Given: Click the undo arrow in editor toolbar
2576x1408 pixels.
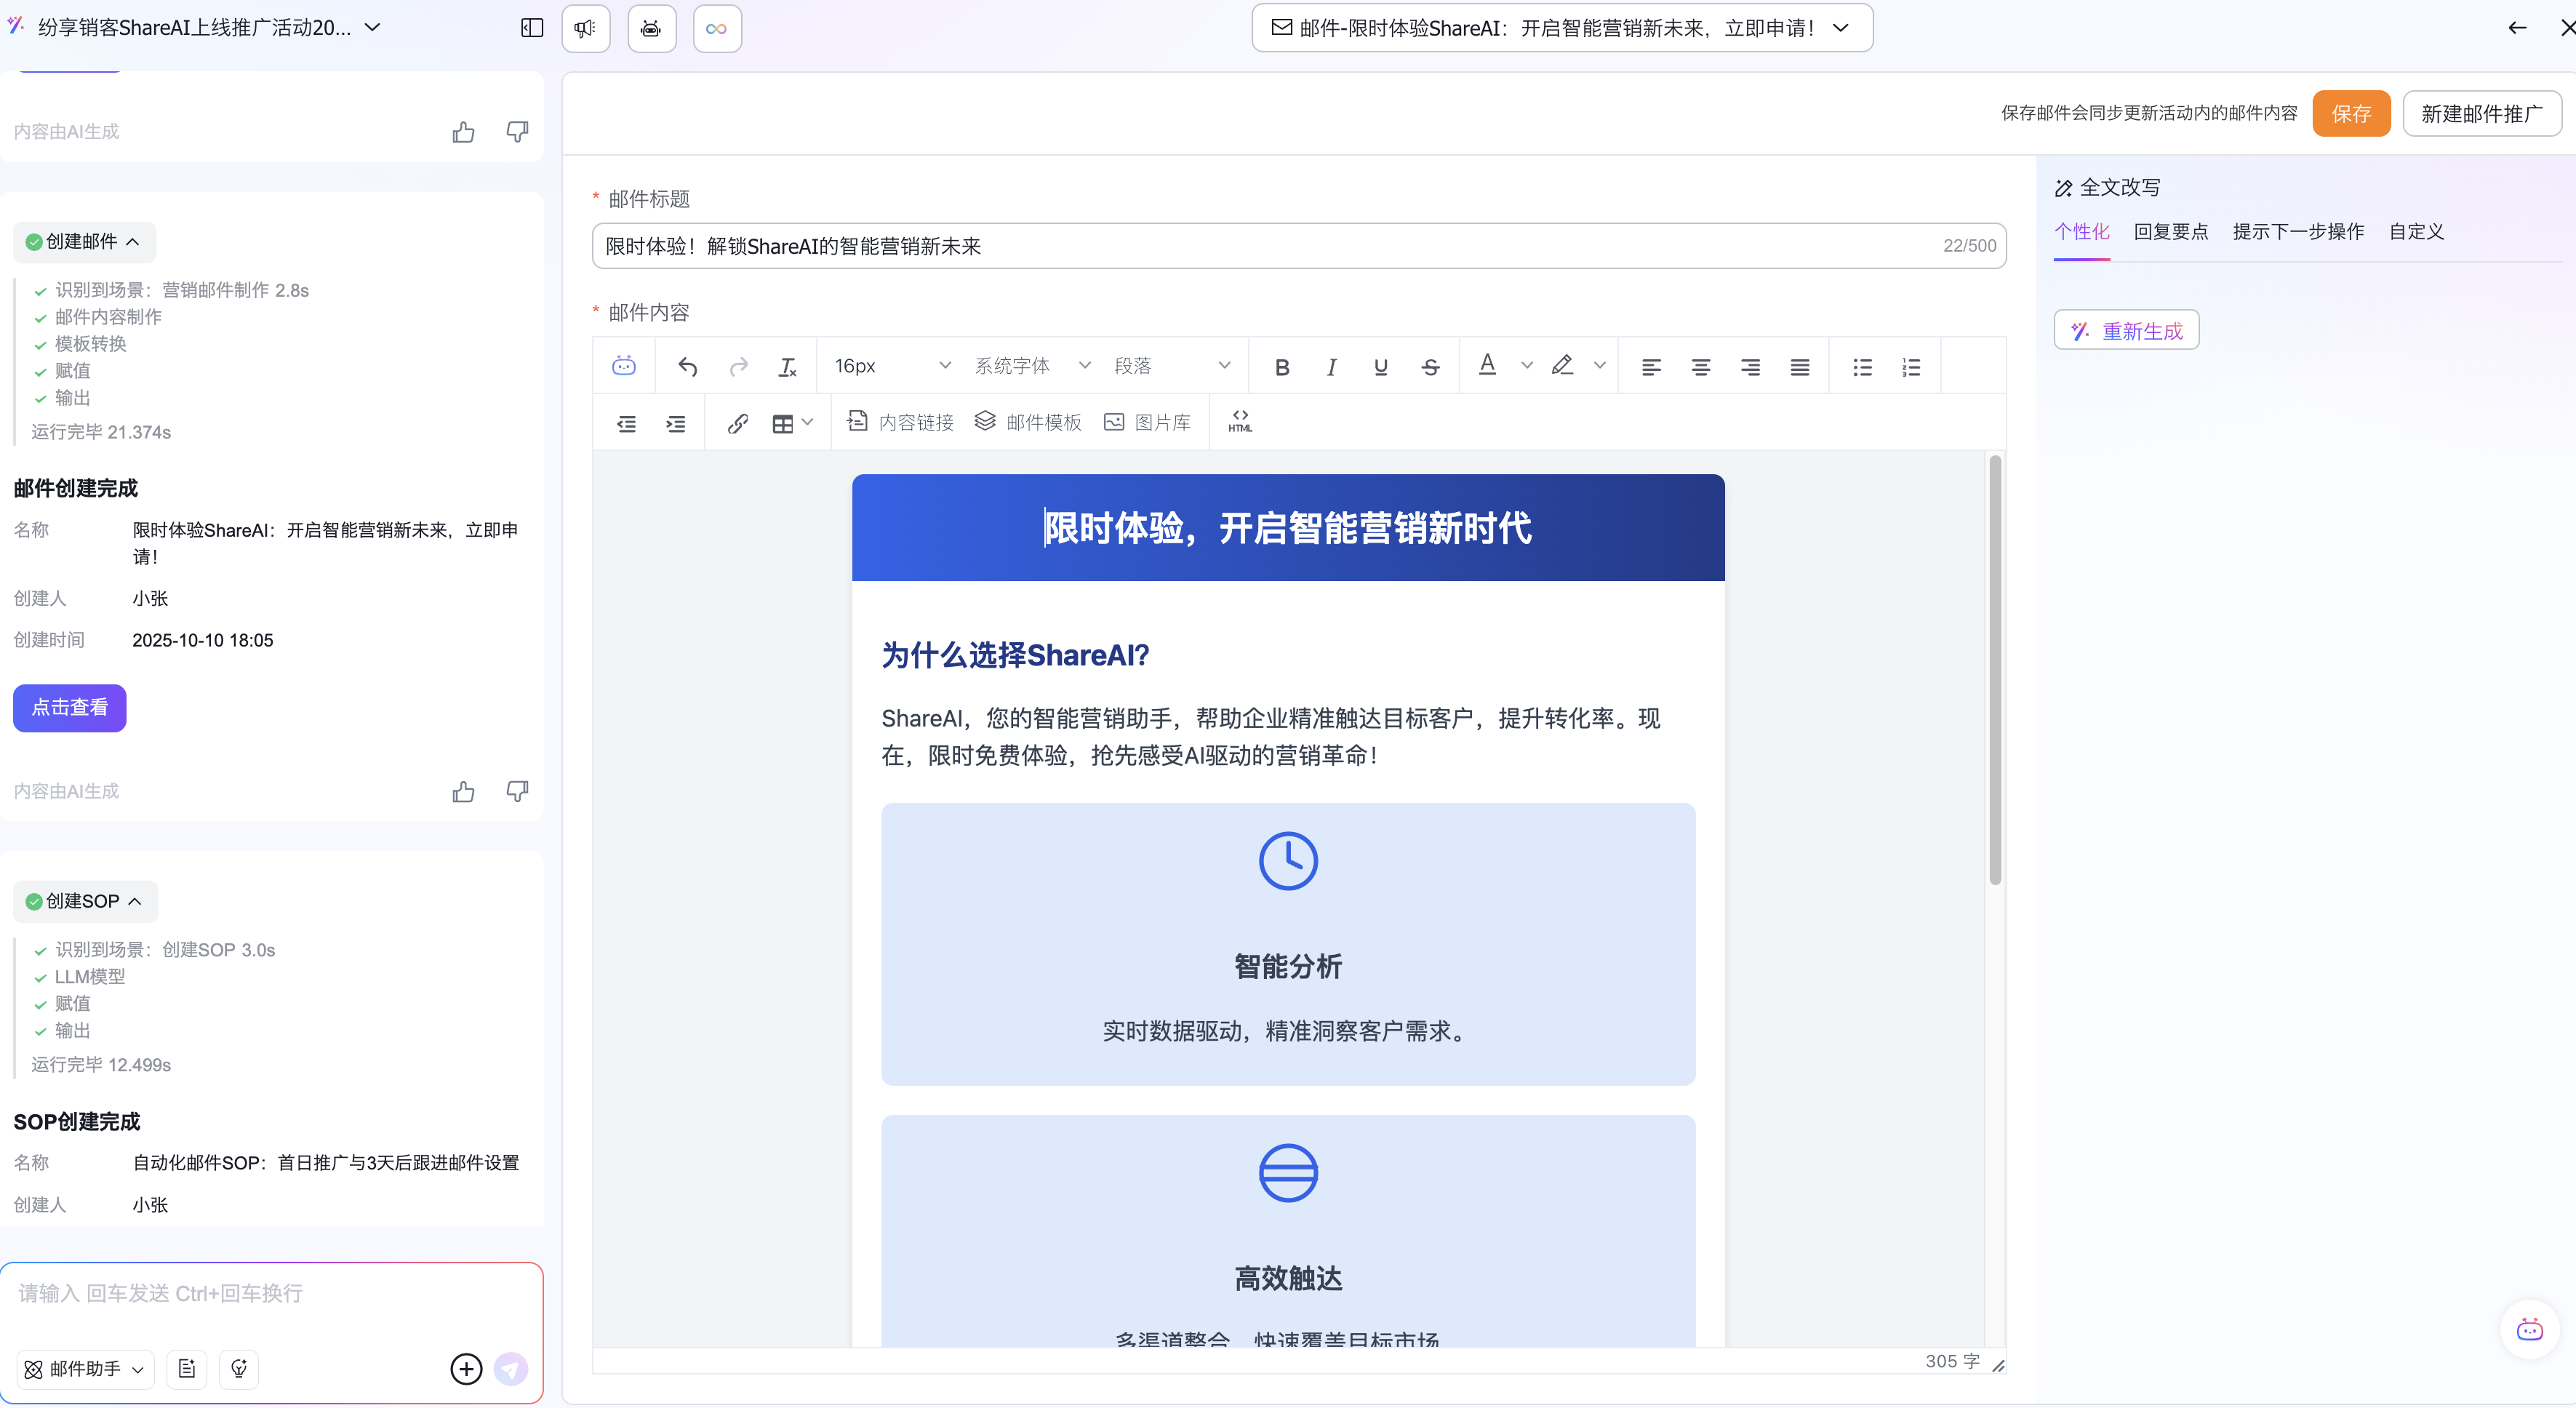Looking at the screenshot, I should pos(687,367).
